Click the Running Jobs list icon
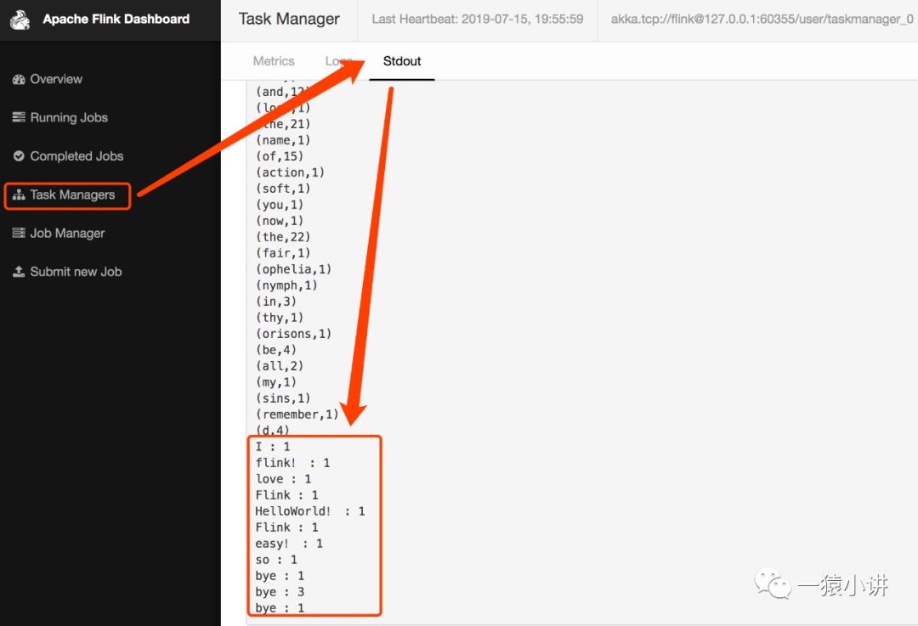Image resolution: width=918 pixels, height=626 pixels. (x=19, y=117)
